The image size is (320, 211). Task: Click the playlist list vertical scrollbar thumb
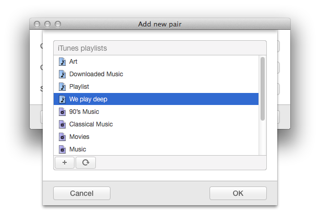[x=263, y=89]
